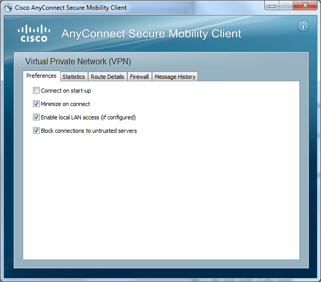
Task: Click the Cisco logo
Action: coord(33,33)
